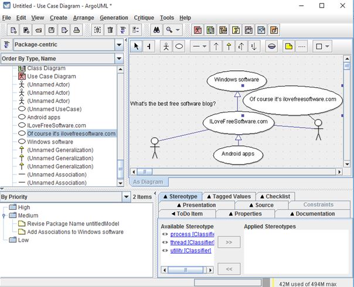Click the Find binoculars icon

click(x=156, y=30)
